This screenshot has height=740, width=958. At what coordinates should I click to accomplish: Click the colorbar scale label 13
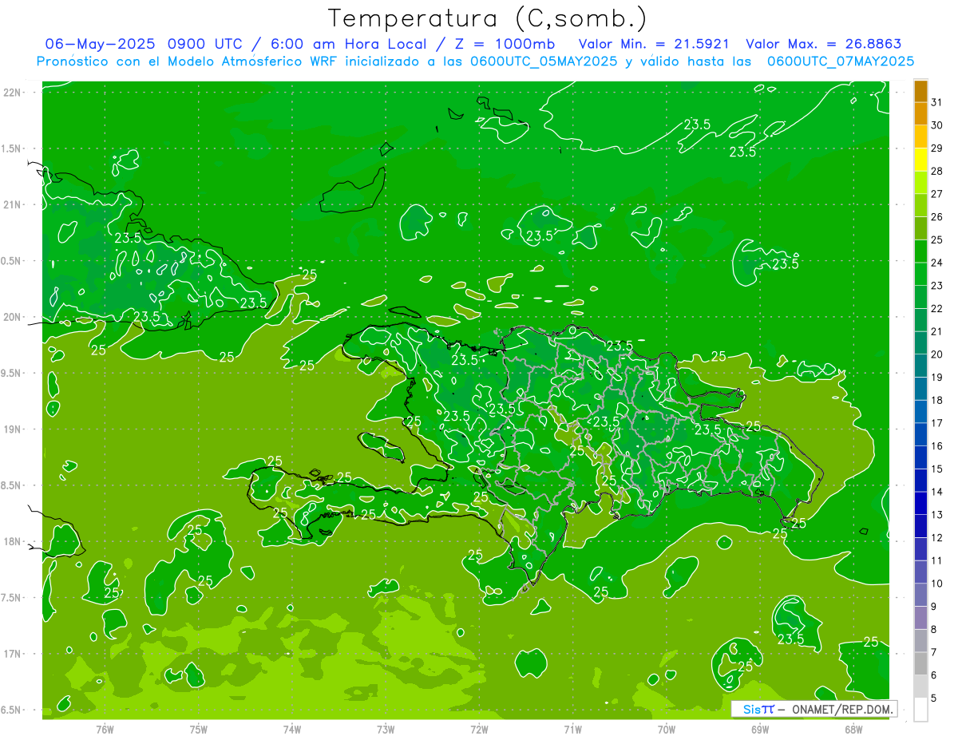(937, 515)
